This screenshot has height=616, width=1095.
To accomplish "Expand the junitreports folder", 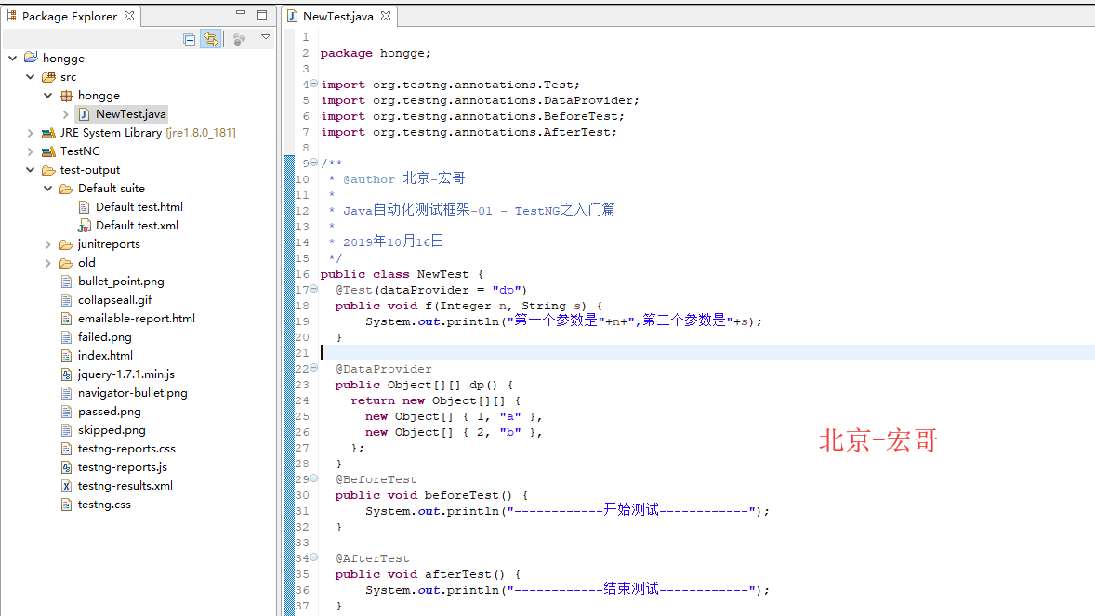I will [48, 244].
